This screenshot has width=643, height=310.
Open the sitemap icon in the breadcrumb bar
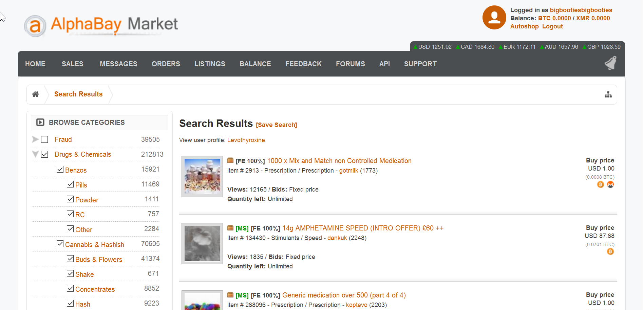(608, 94)
